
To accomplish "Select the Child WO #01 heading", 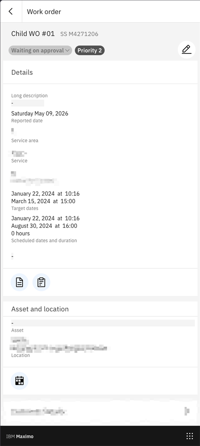I will click(x=33, y=33).
